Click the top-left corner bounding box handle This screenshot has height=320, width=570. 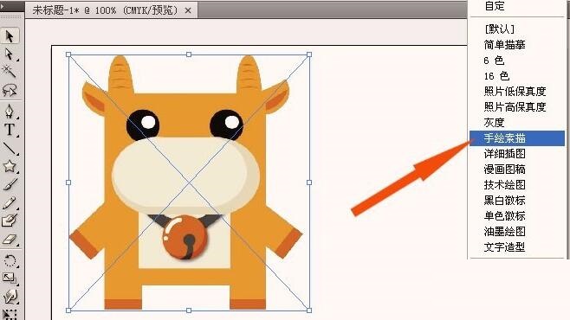(68, 54)
